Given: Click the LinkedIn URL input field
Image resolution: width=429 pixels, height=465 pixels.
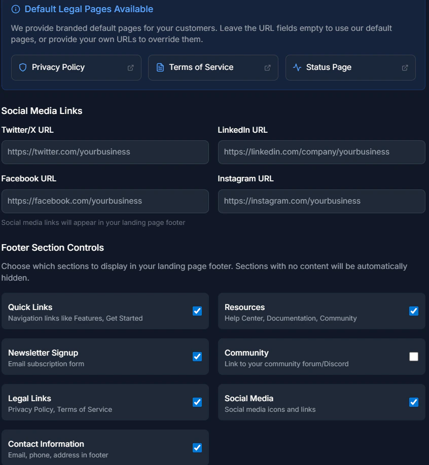Looking at the screenshot, I should [321, 152].
